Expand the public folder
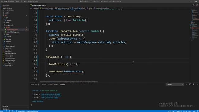Viewport: 199px width, 112px height. [7, 13]
